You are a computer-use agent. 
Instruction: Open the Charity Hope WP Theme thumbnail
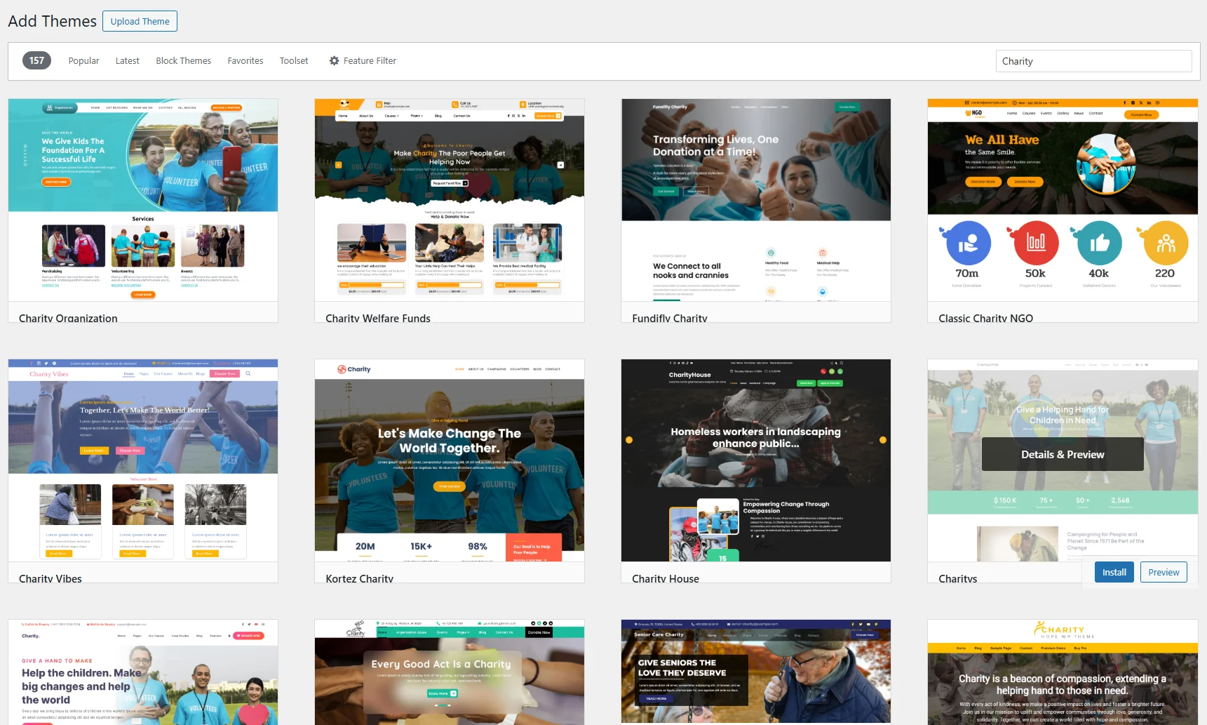click(x=1063, y=672)
